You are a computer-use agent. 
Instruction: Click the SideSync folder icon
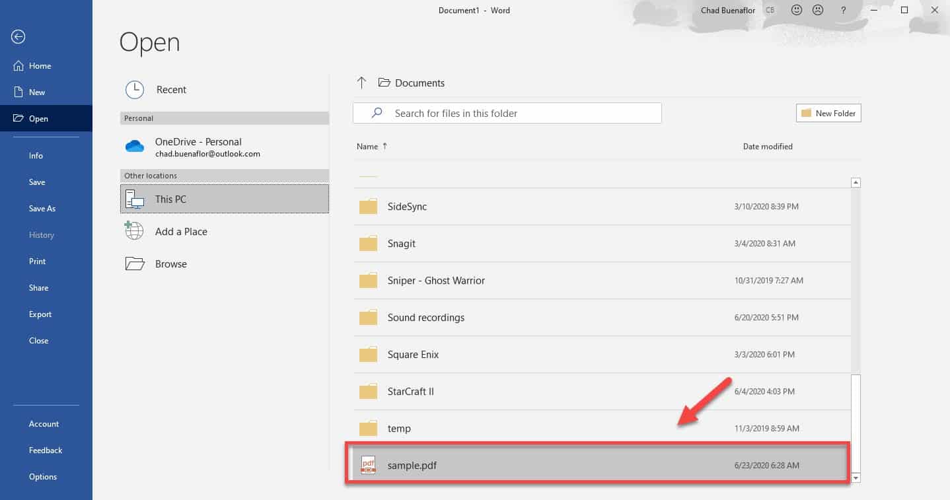(x=368, y=207)
